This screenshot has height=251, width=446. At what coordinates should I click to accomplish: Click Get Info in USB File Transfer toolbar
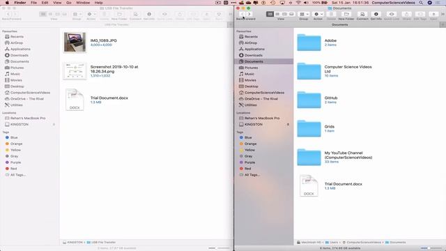tap(149, 14)
